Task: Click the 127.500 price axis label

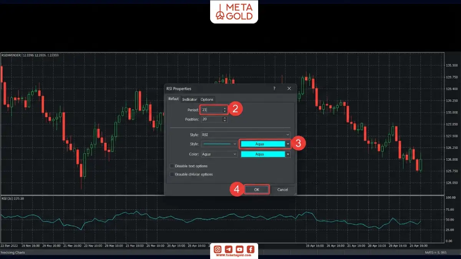Action: tap(452, 136)
